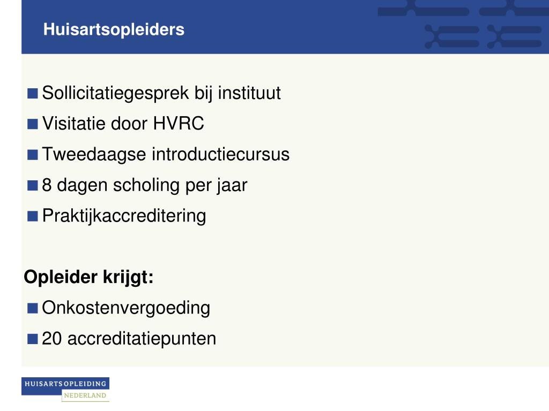The height and width of the screenshot is (411, 549).
Task: Select the bullet before Tweedaagse introductiecursus
Action: click(33, 155)
